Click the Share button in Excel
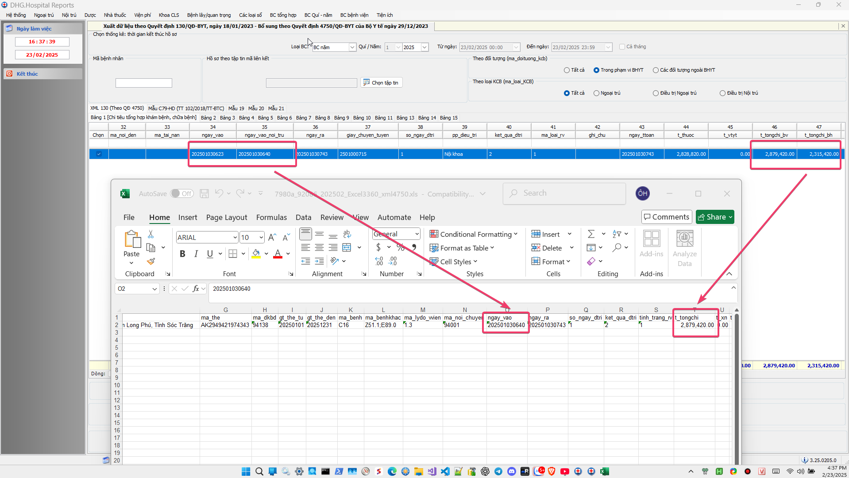This screenshot has width=849, height=478. [x=715, y=217]
